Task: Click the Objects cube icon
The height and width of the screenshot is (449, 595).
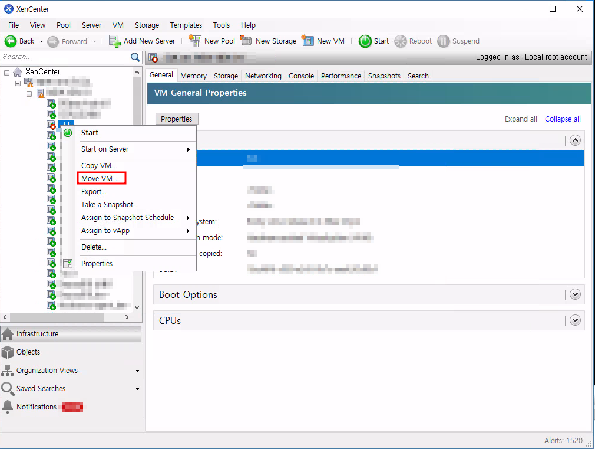Action: click(x=7, y=352)
